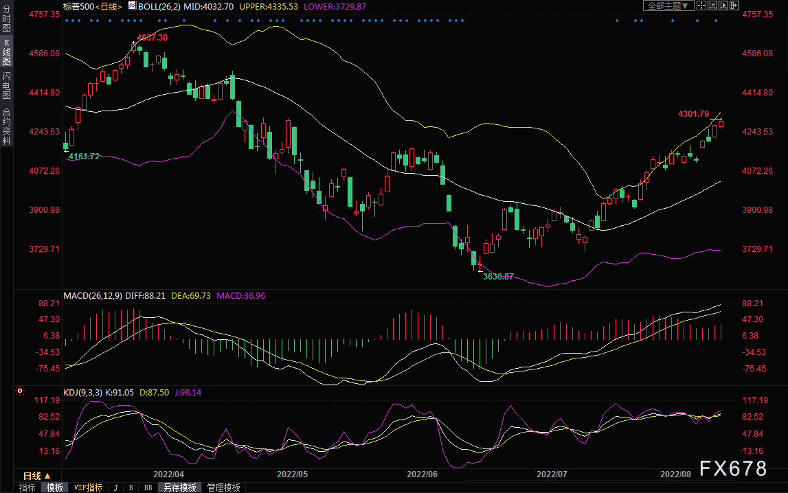Screen dimensions: 788x493
Task: Click the 4301.79 latest price label
Action: (x=693, y=114)
